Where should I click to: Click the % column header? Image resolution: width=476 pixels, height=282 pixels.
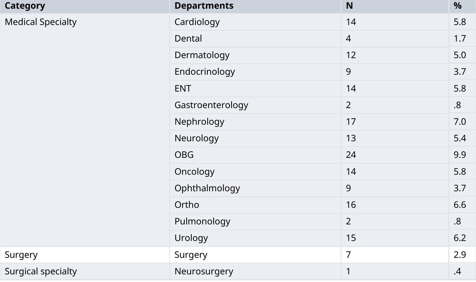[458, 6]
